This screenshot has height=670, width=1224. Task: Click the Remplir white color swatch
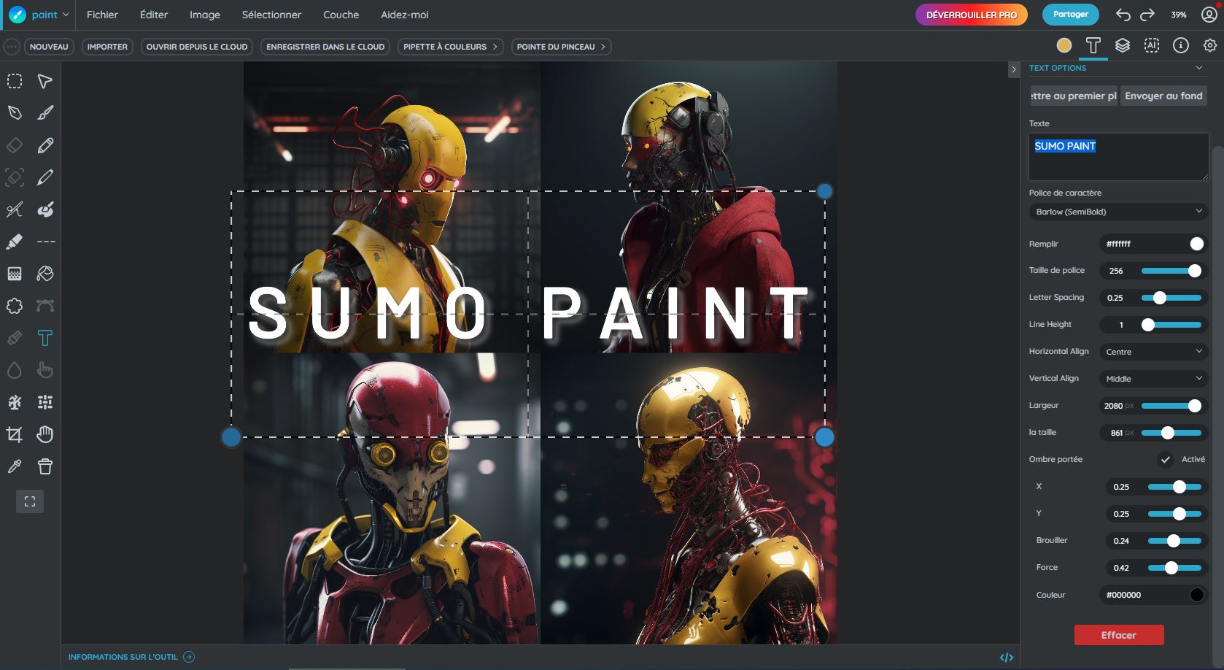tap(1197, 244)
